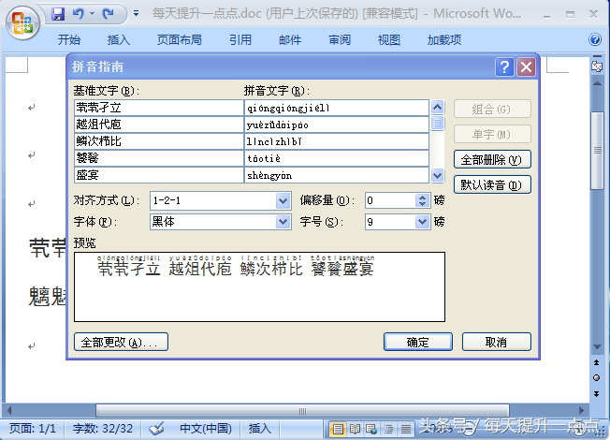The image size is (610, 440).
Task: Click into the 偏移量 field showing 0
Action: pyautogui.click(x=390, y=200)
